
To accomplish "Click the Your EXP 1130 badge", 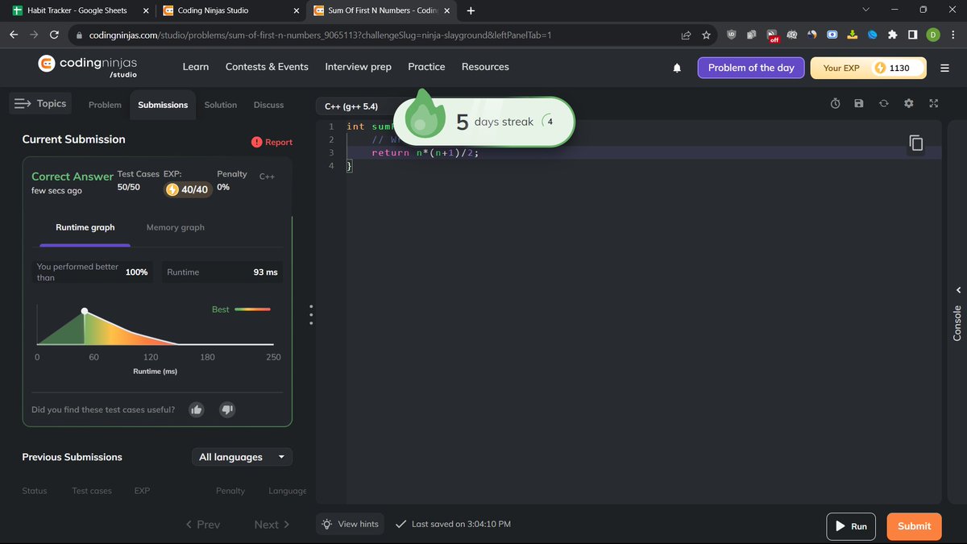I will [x=868, y=68].
